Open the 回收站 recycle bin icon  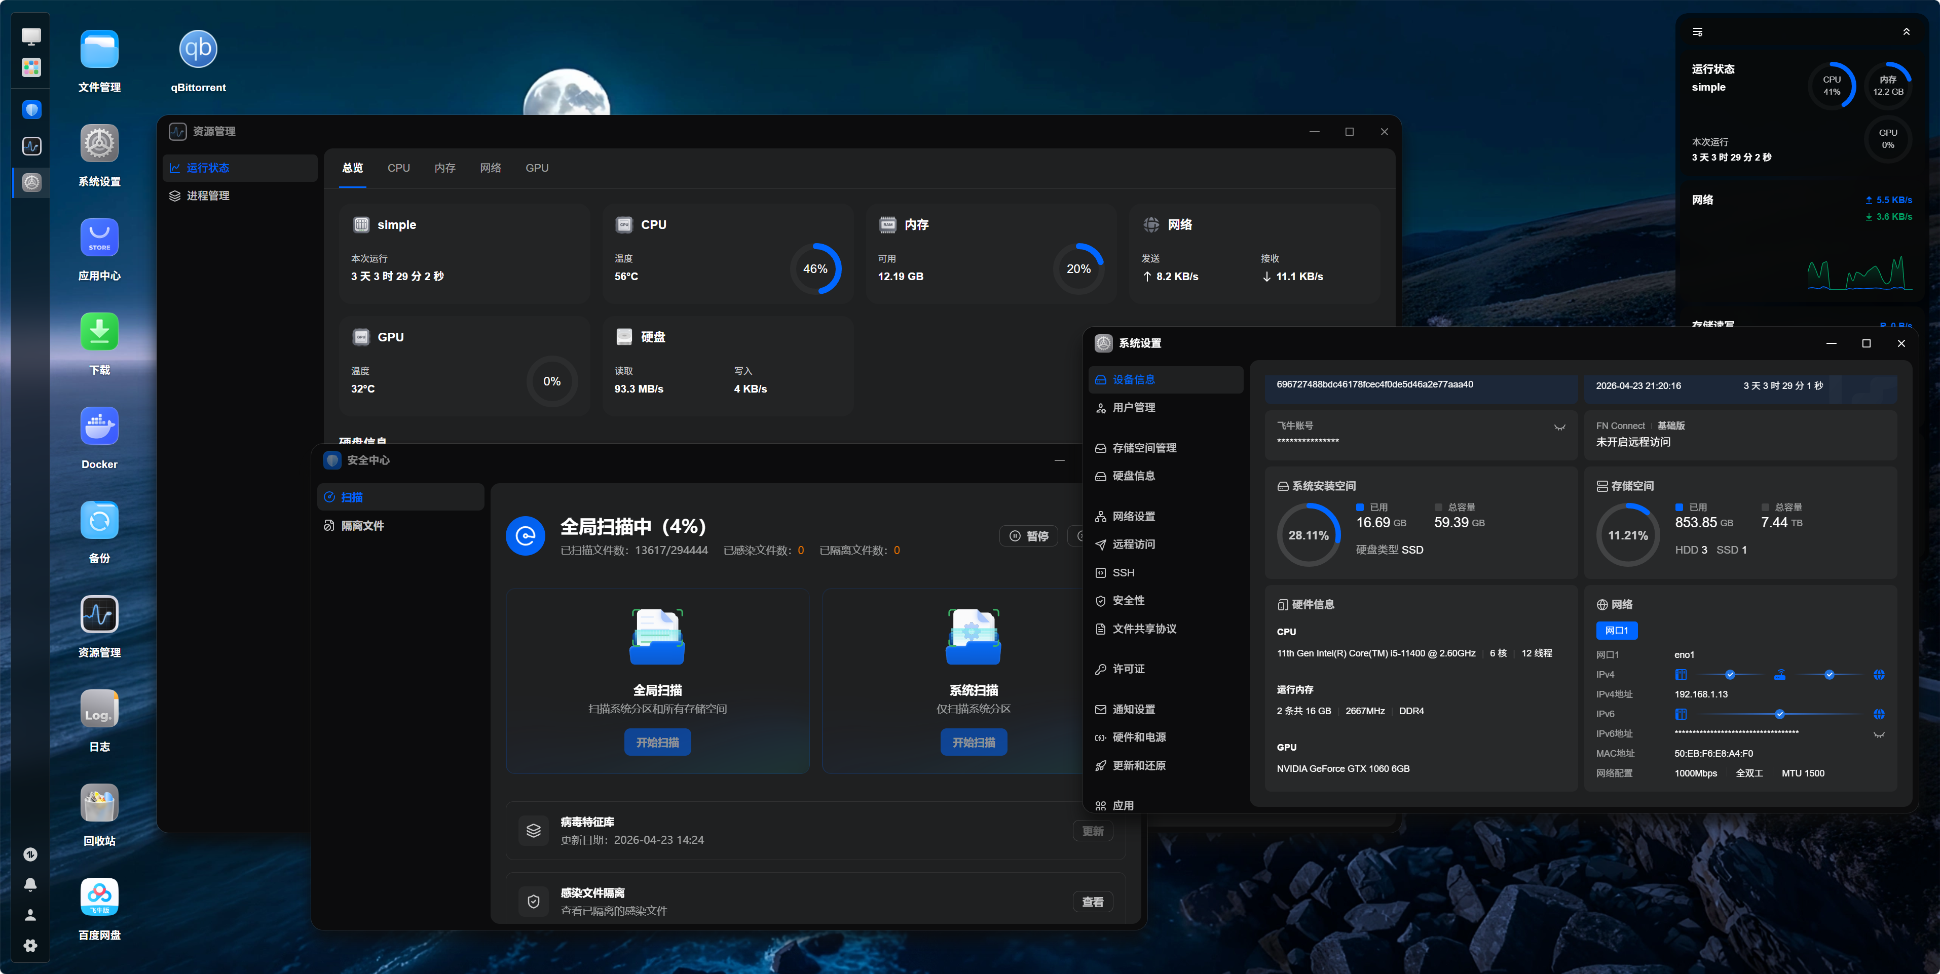click(99, 802)
